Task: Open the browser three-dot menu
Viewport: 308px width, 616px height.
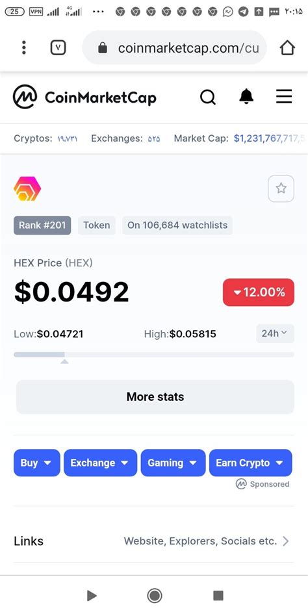Action: pyautogui.click(x=24, y=47)
